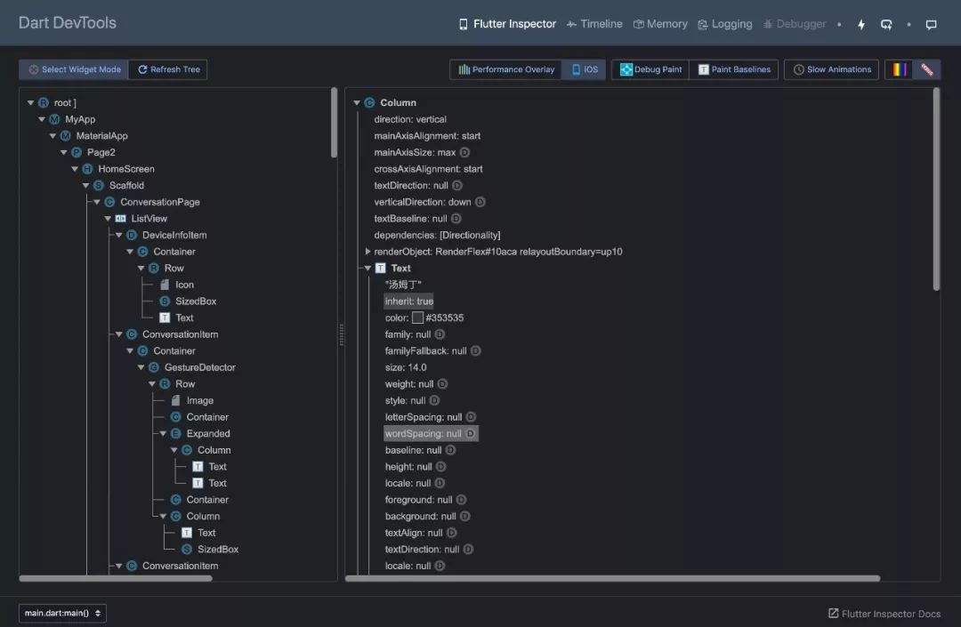961x627 pixels.
Task: Enable Debug Paint
Action: coord(650,69)
